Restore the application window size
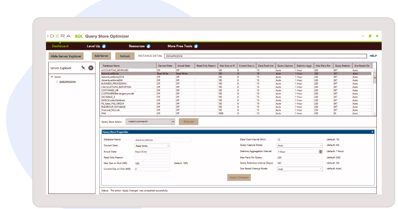This screenshot has height=209, width=398. pos(370,36)
